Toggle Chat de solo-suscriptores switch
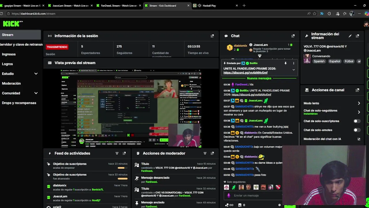The height and width of the screenshot is (208, 369). [x=357, y=121]
